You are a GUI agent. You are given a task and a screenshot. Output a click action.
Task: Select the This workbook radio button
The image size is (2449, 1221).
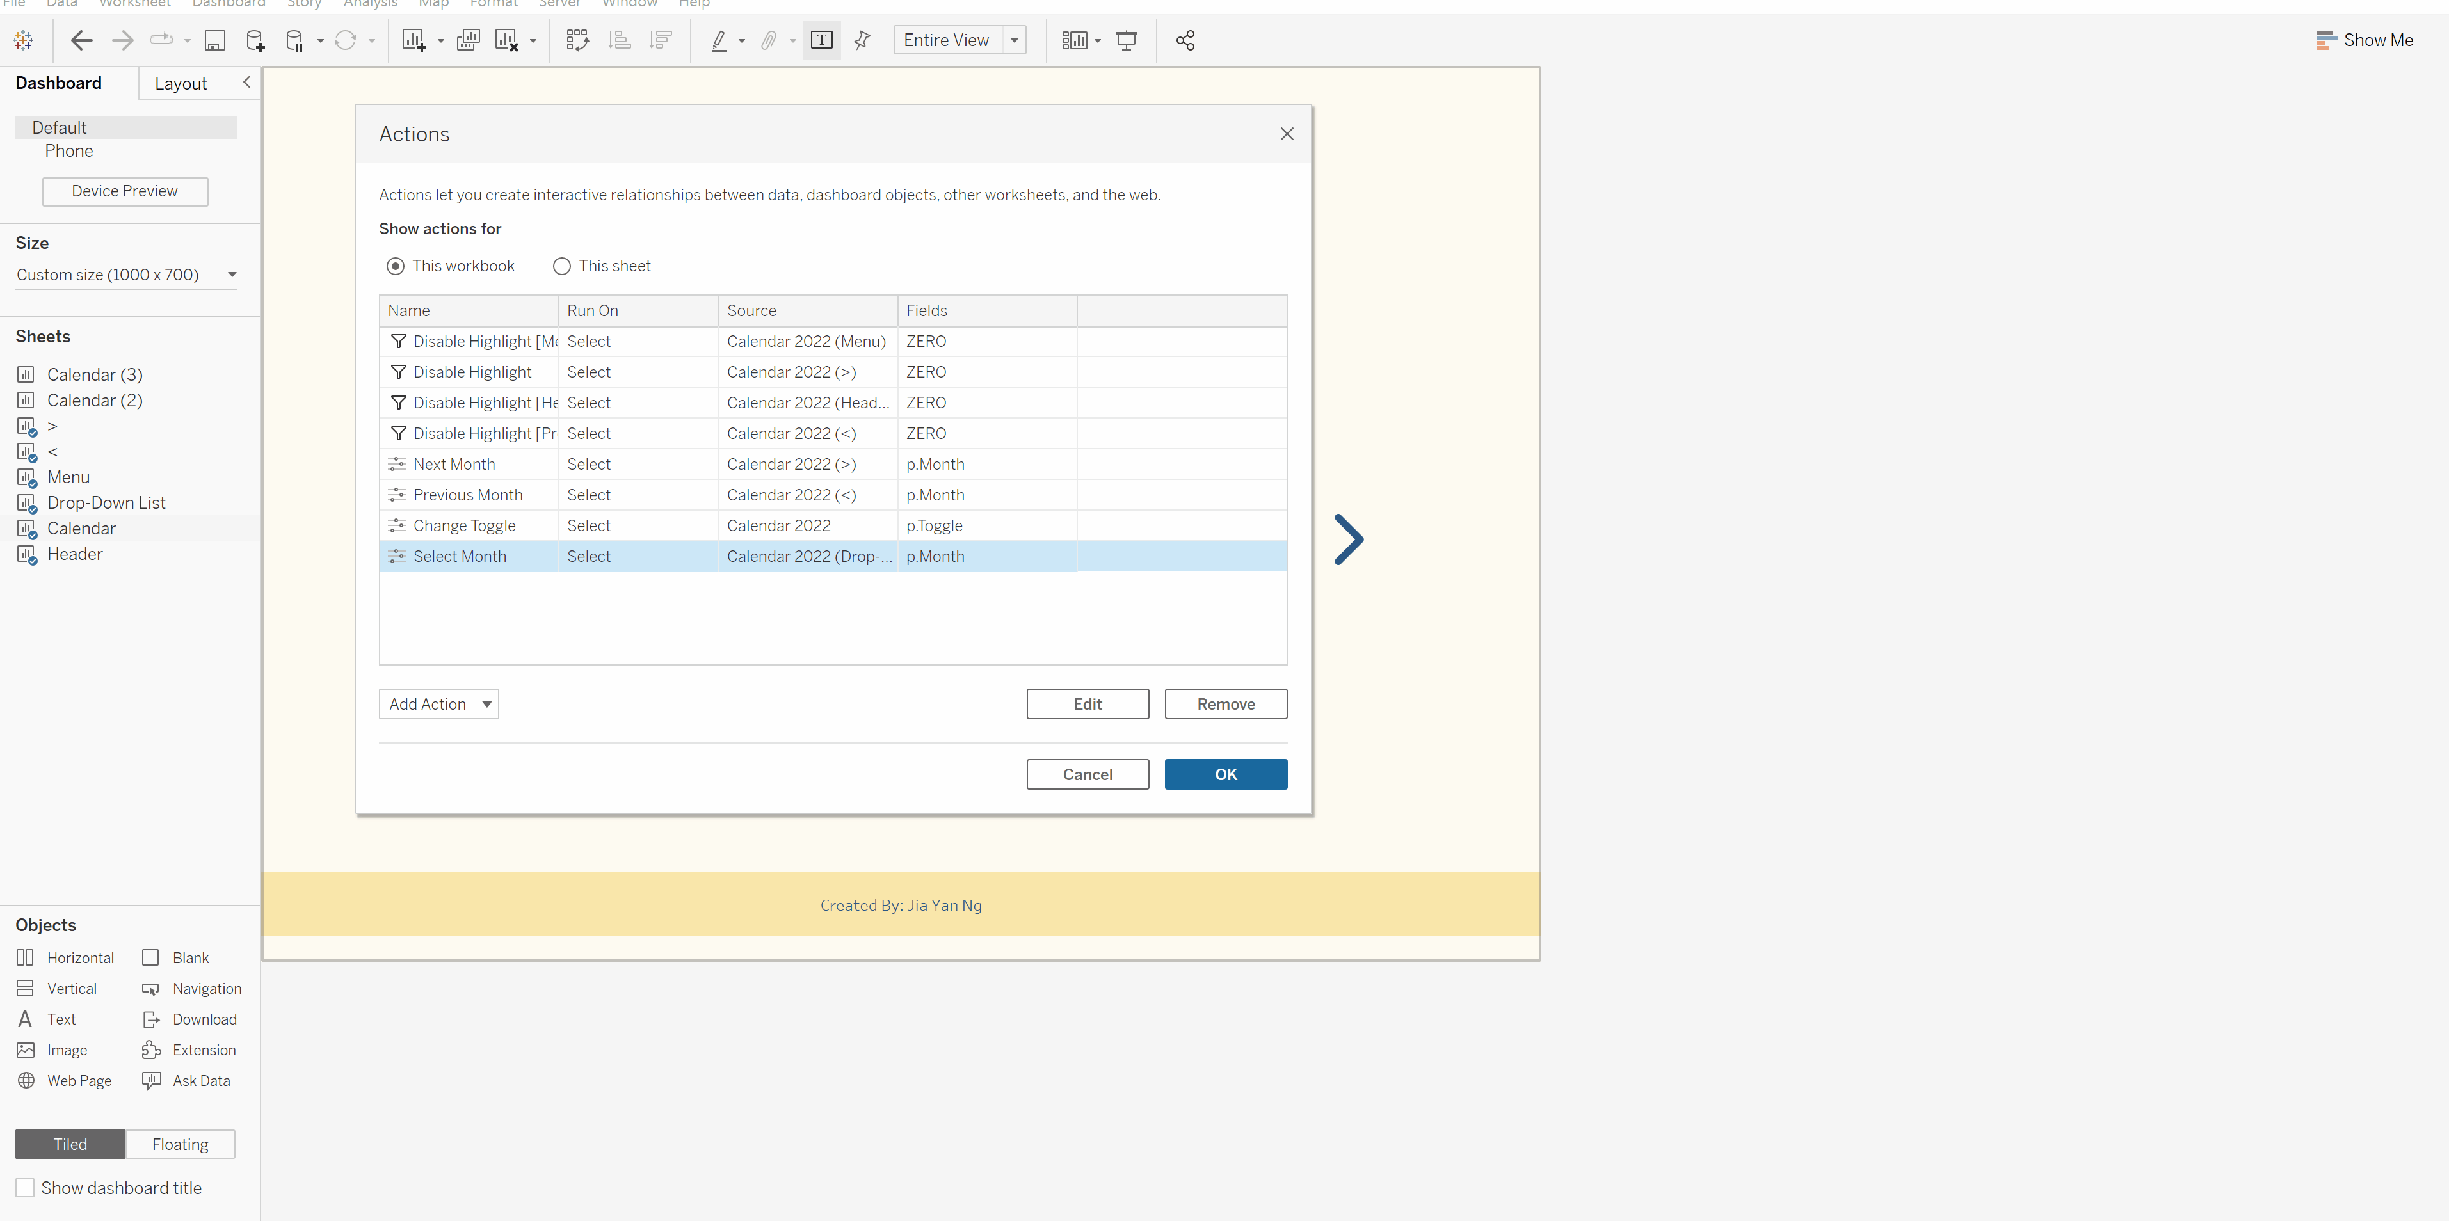pos(396,266)
